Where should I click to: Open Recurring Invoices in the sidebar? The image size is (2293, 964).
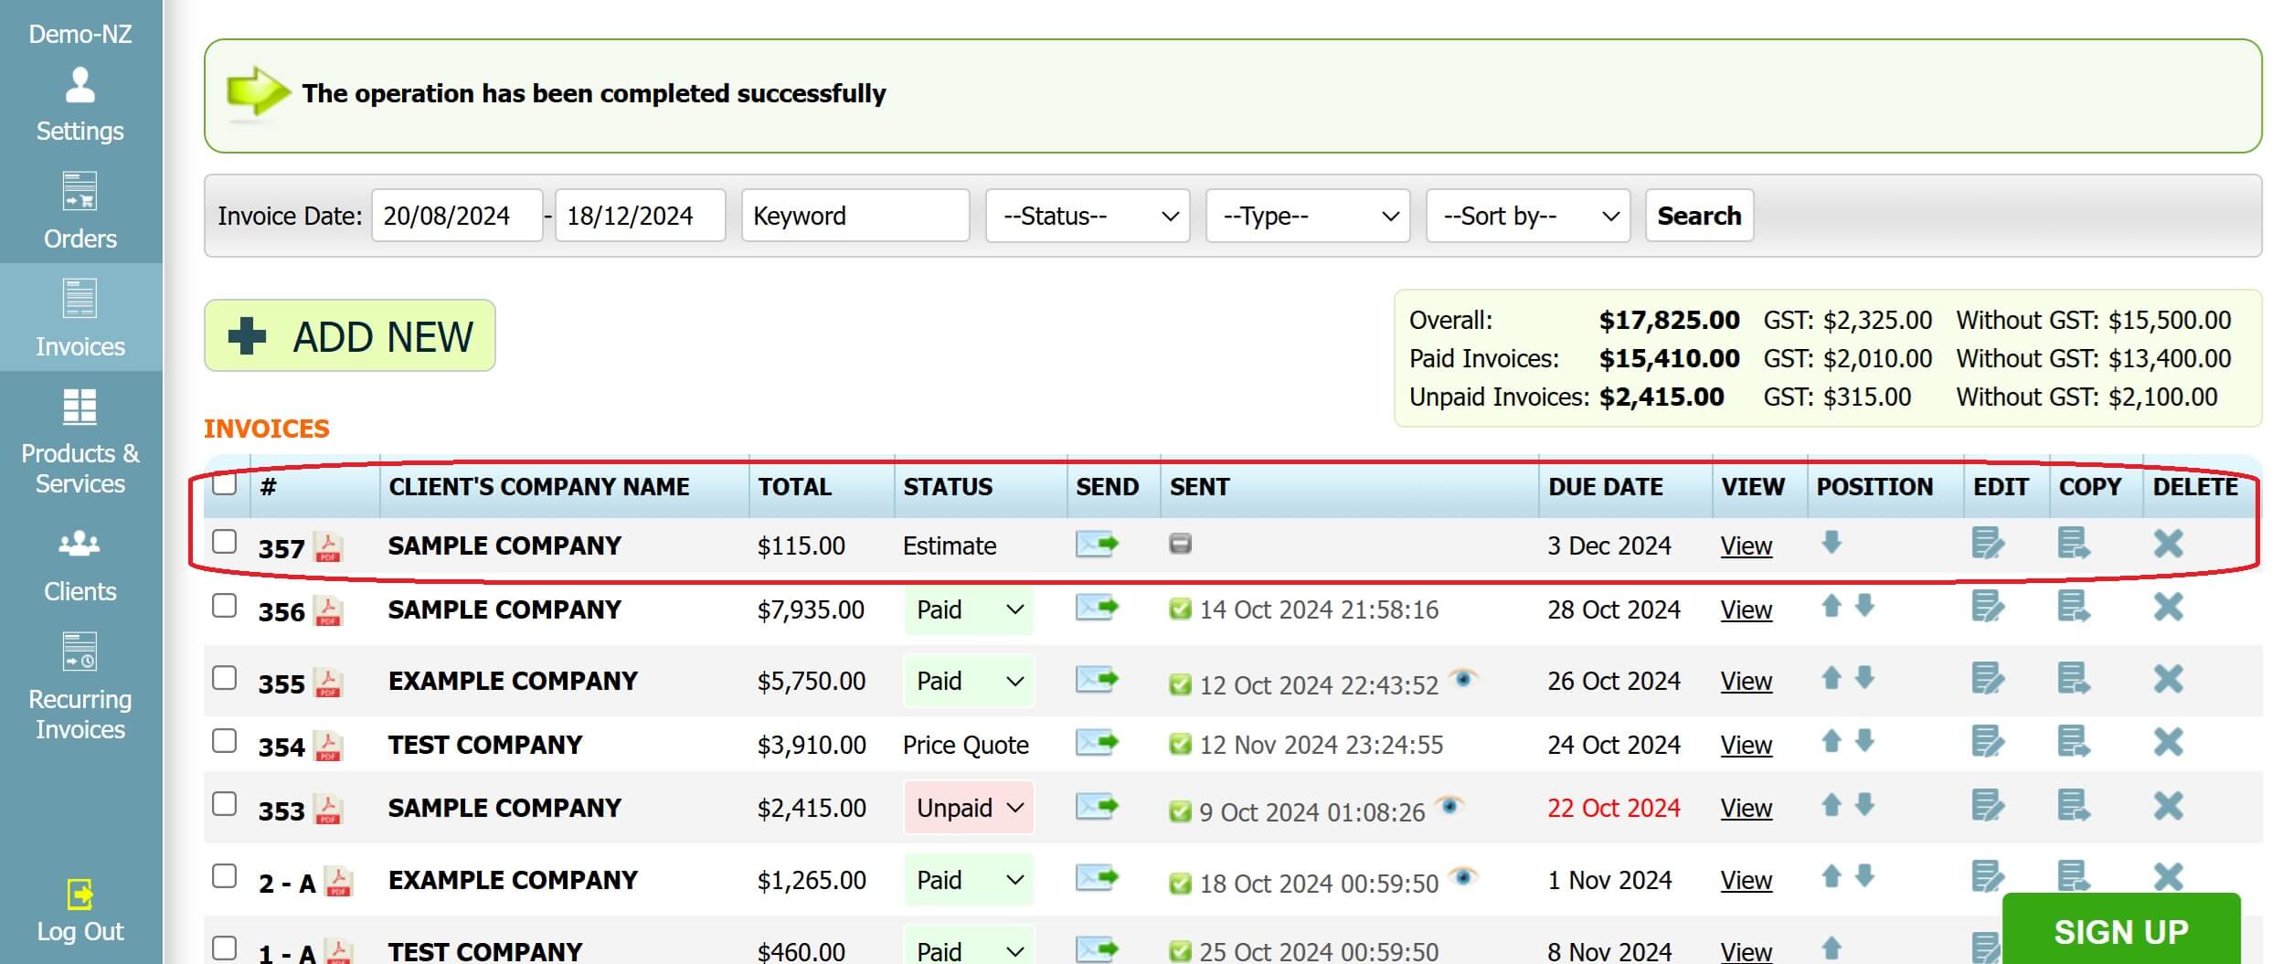pos(80,686)
